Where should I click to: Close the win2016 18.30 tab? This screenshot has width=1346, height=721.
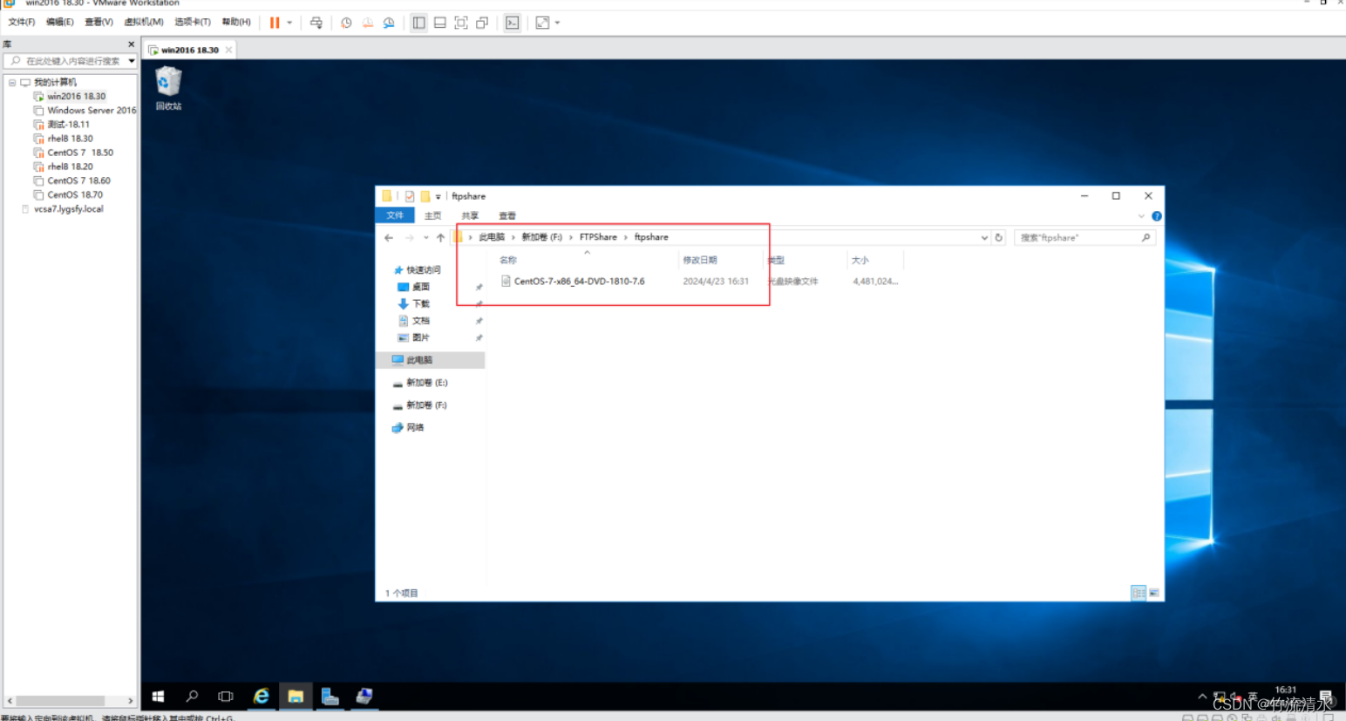[229, 50]
